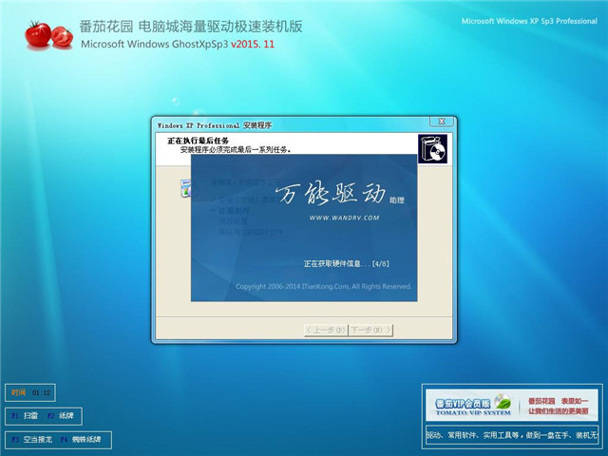Click the 正在获取硬件信息 [4/8] status text
608x456 pixels.
point(346,264)
